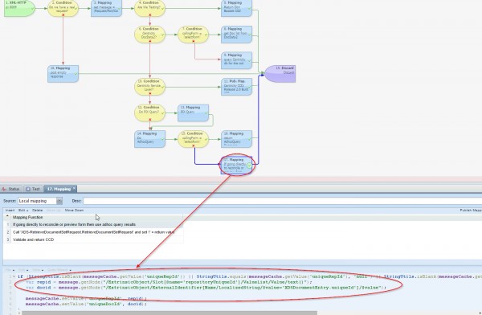Select the Discard end node

280,73
